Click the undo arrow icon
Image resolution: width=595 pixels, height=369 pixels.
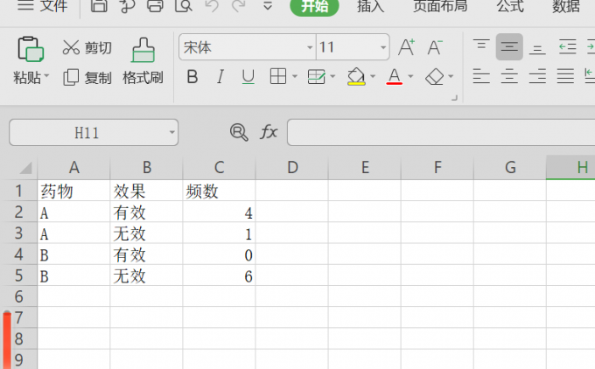coord(212,5)
